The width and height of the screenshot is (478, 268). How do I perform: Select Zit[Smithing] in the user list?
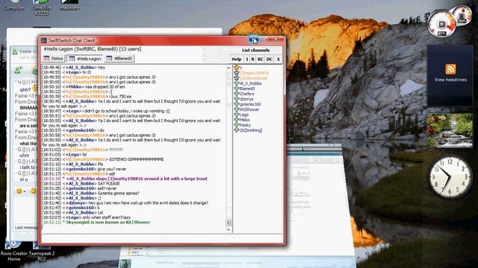pyautogui.click(x=251, y=130)
